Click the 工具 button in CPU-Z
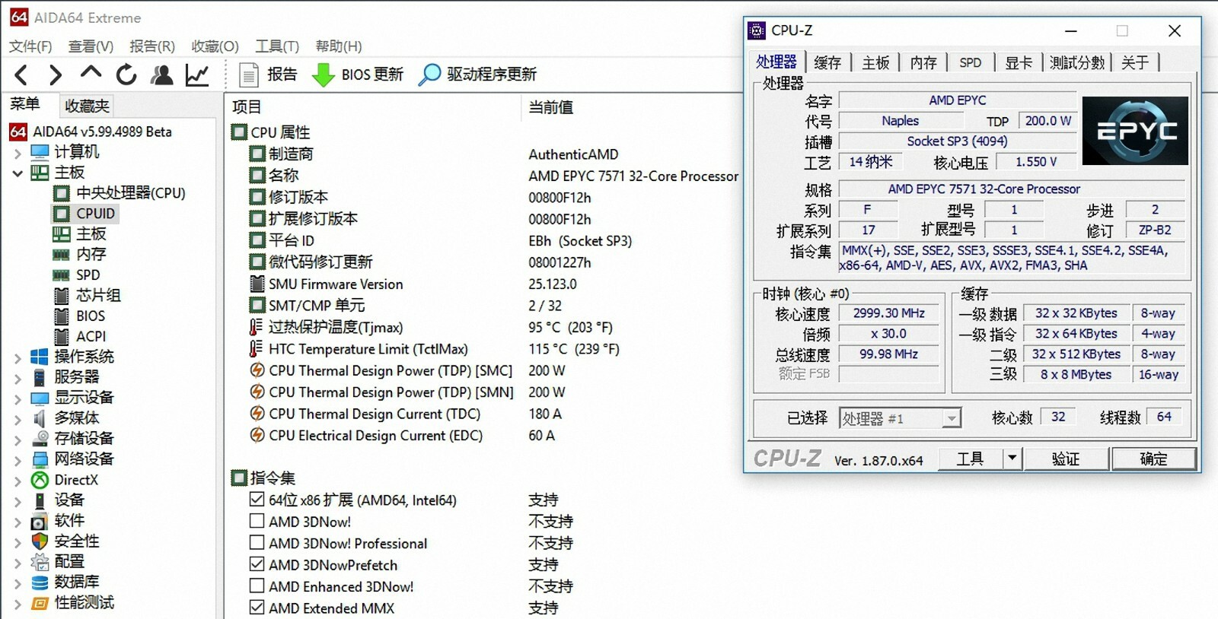 [971, 459]
